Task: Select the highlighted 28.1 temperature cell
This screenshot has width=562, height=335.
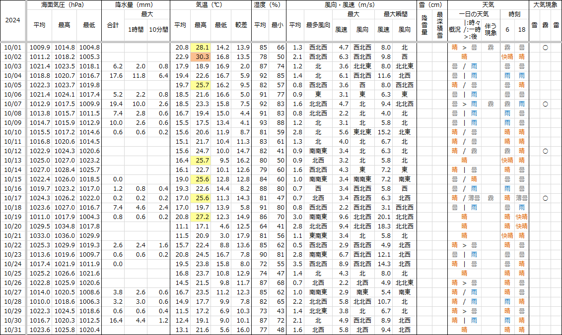Action: (x=202, y=48)
